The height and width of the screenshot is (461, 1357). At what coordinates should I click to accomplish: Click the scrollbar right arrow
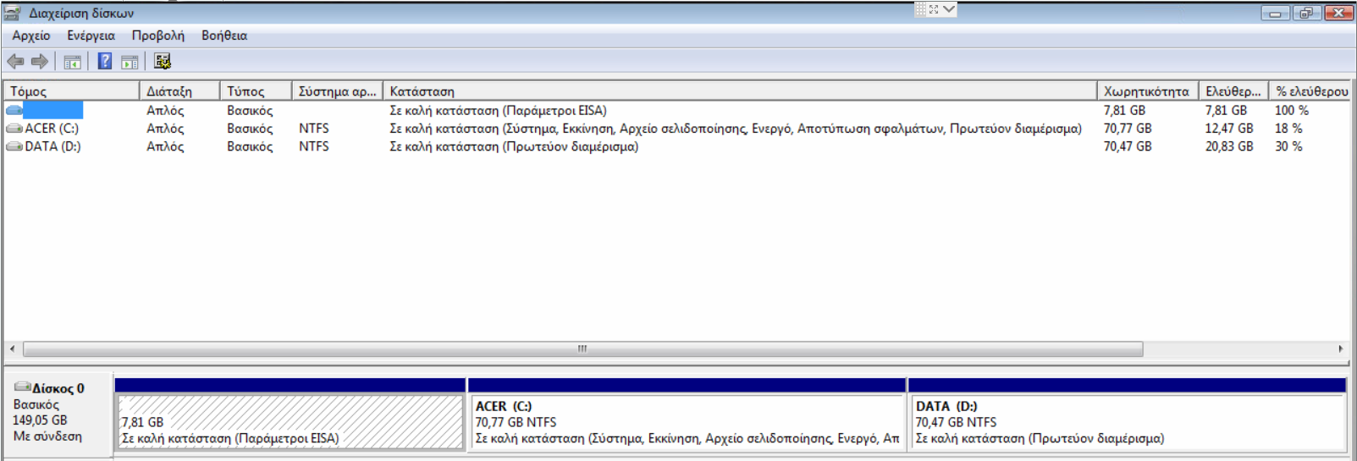[1341, 348]
